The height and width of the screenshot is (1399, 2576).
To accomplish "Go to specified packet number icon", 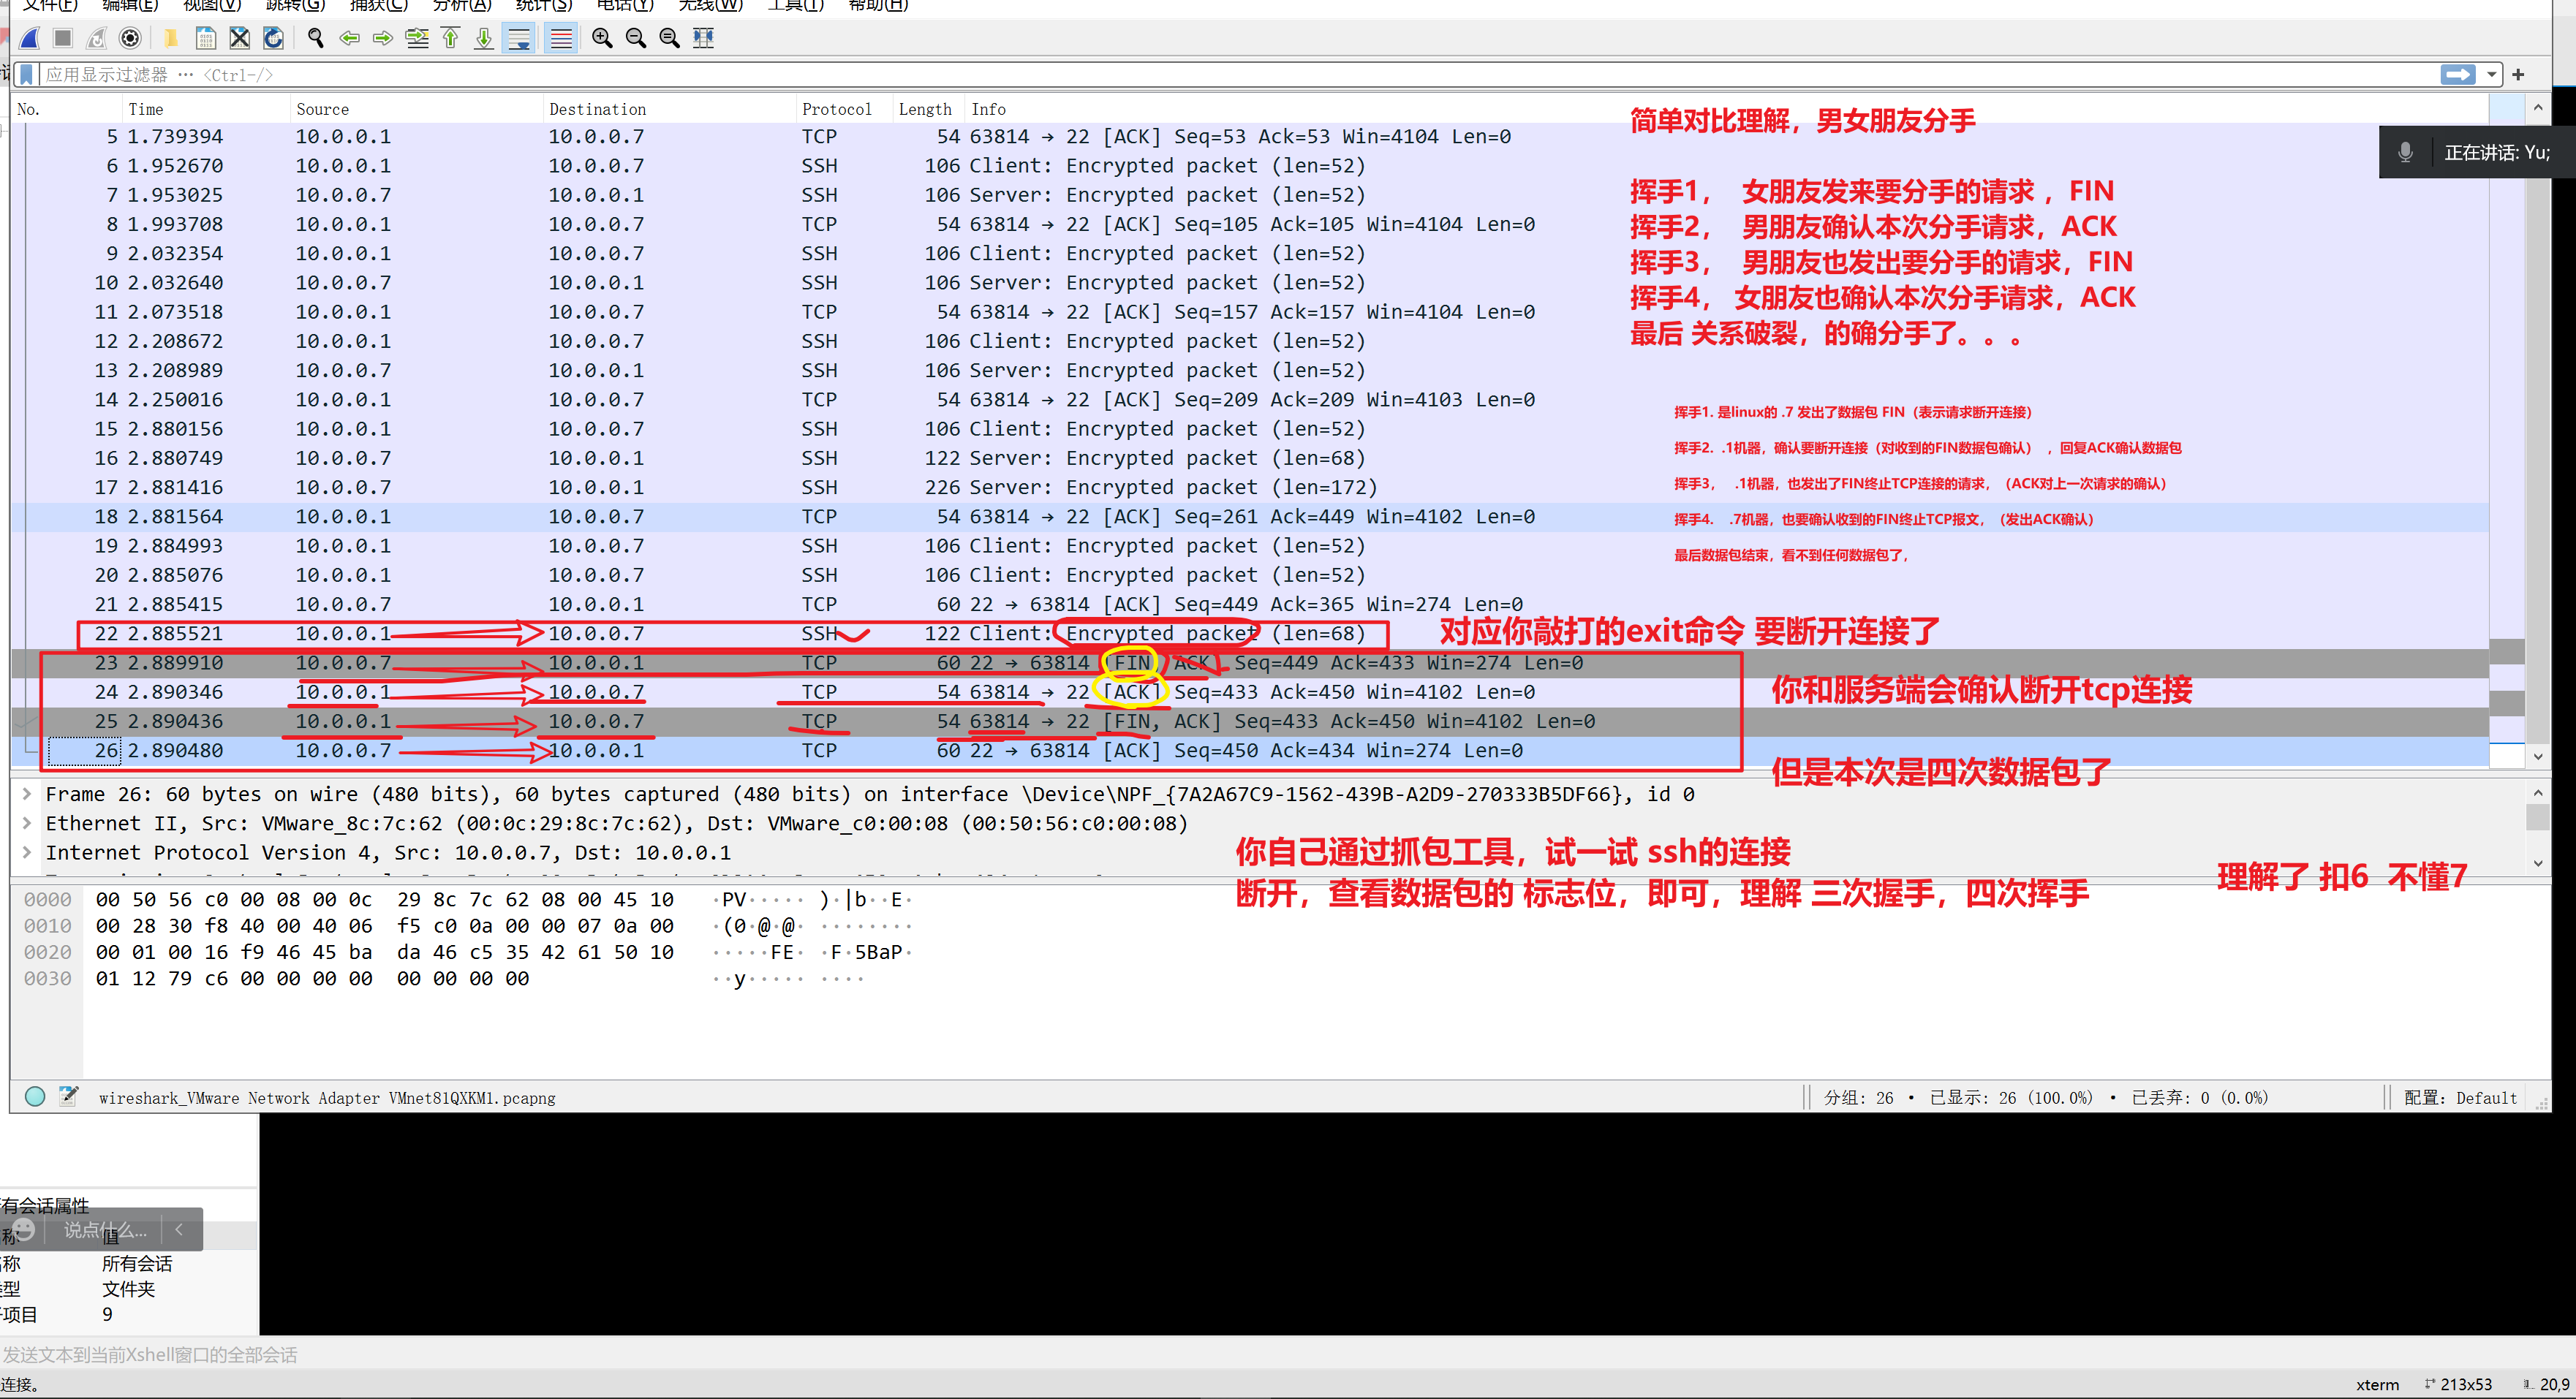I will click(417, 38).
